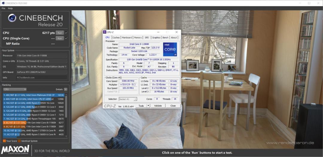Click the Intel Core i9 logo in CPU-Z
323x157 pixels.
[x=170, y=49]
